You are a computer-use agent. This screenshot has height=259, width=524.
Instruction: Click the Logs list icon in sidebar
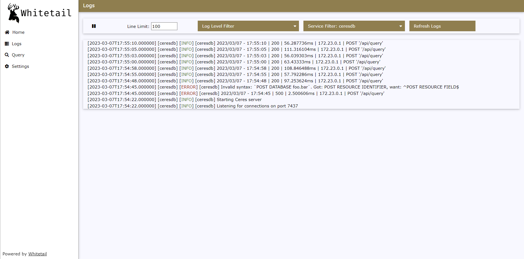click(7, 44)
